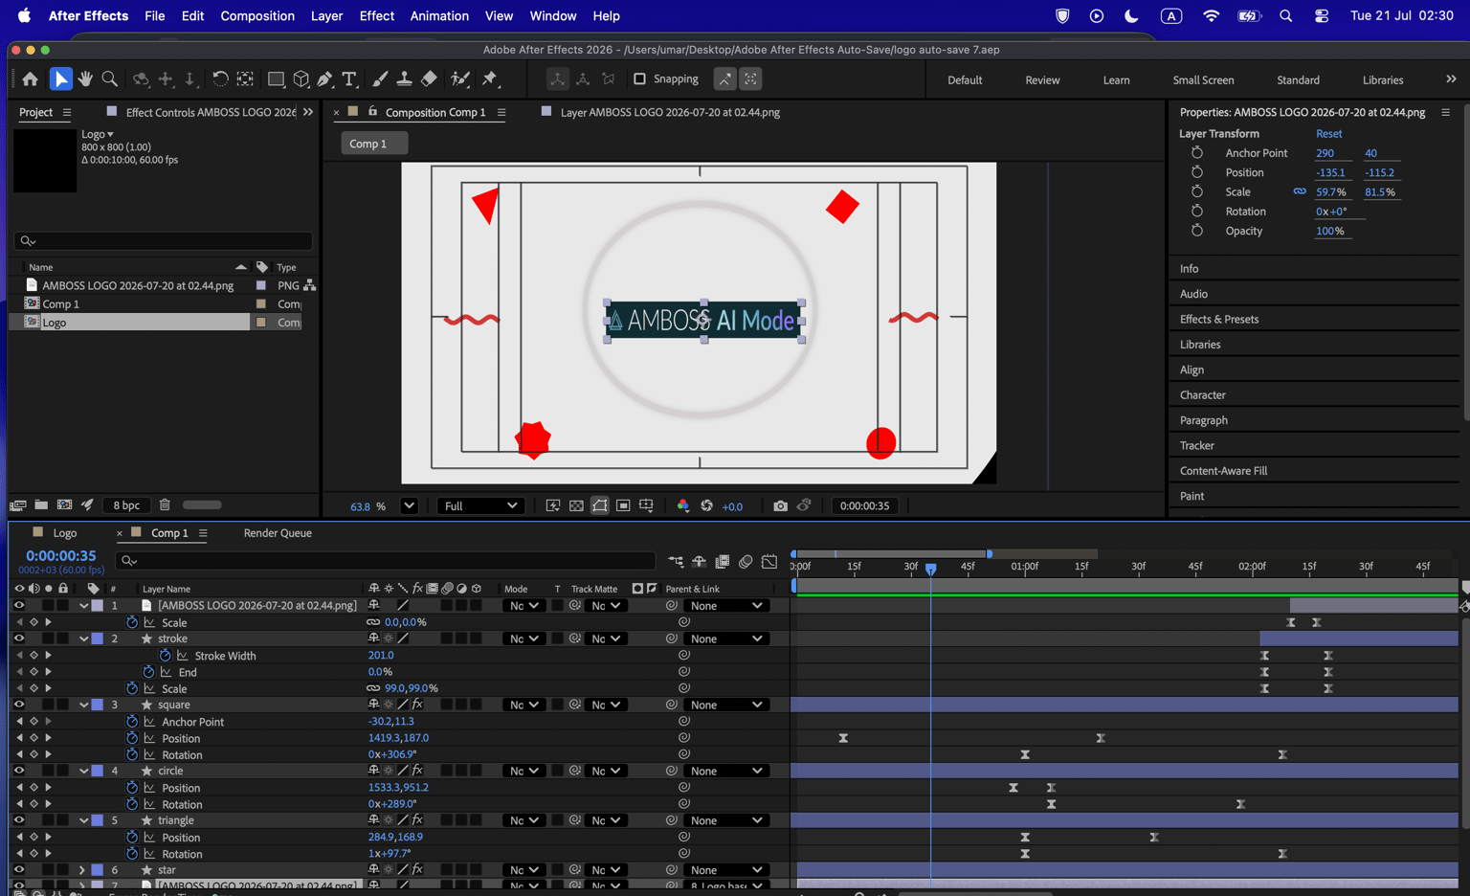
Task: Select the Rectangle shape tool
Action: [276, 79]
